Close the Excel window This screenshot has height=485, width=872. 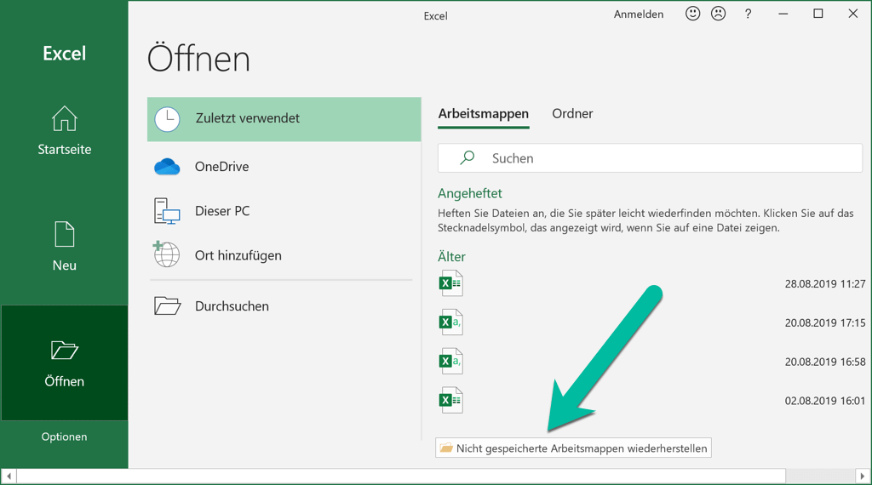pos(853,14)
